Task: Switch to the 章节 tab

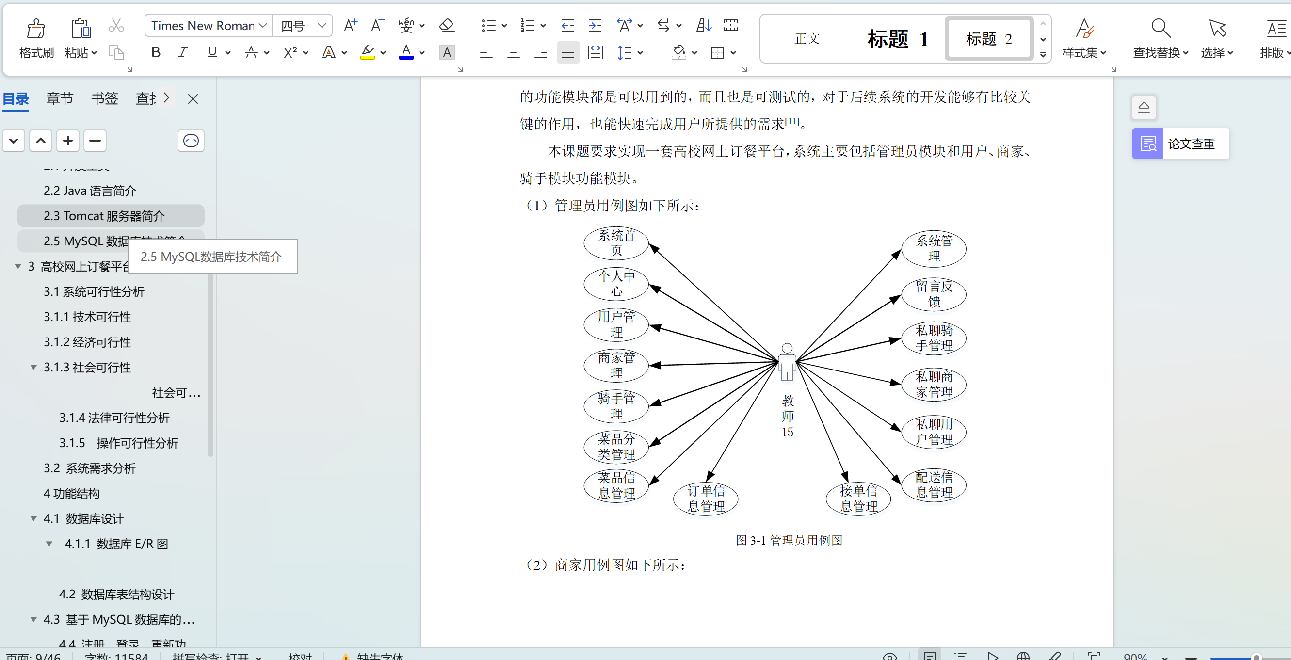Action: (x=60, y=99)
